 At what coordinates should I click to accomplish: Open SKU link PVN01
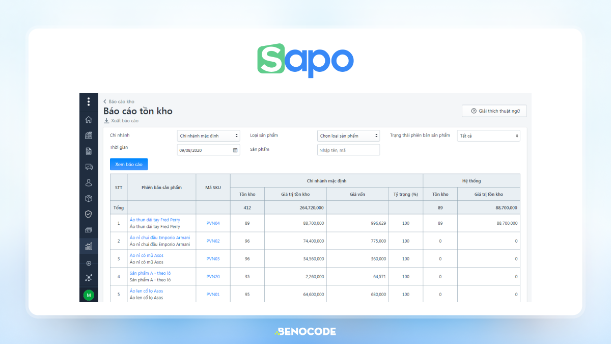213,295
